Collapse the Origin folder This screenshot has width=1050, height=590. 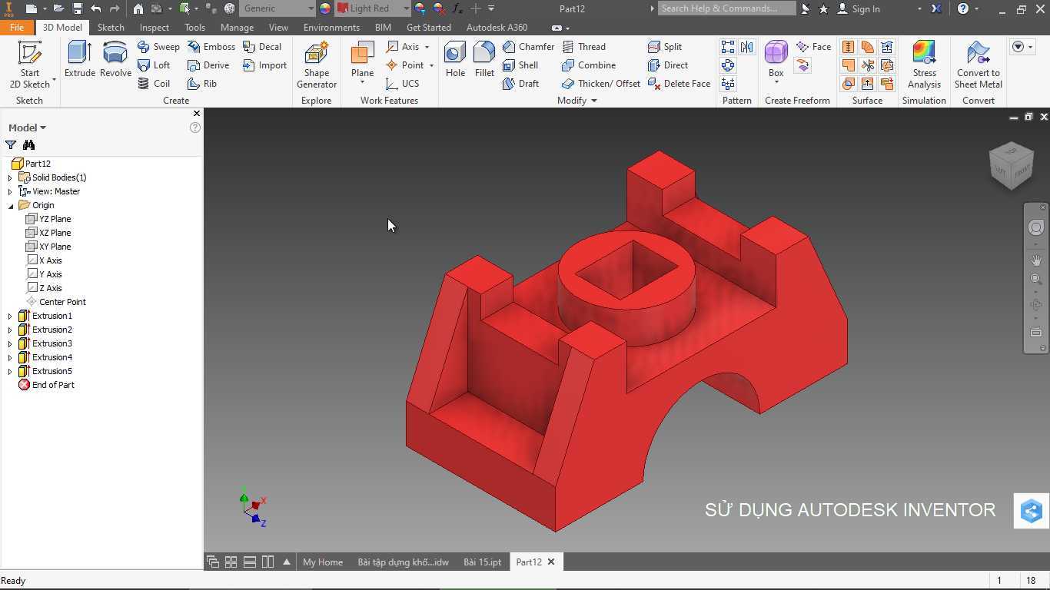10,205
